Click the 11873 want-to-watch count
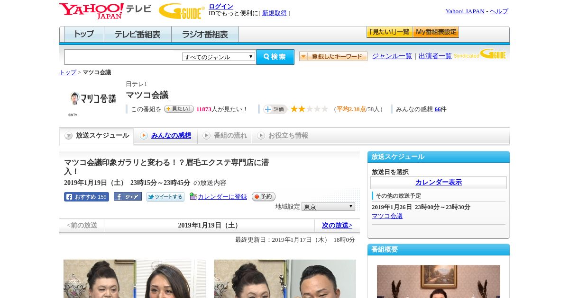The image size is (569, 298). pyautogui.click(x=204, y=109)
